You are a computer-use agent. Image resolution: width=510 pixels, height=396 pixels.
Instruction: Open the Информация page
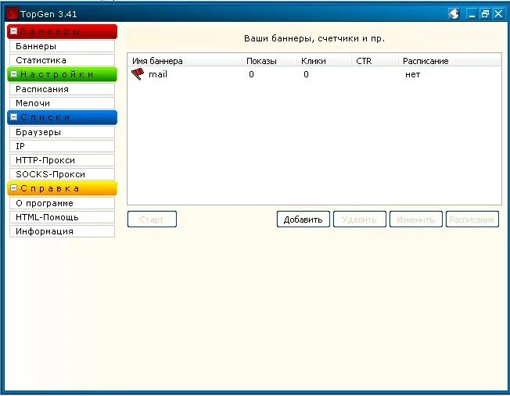tap(62, 231)
